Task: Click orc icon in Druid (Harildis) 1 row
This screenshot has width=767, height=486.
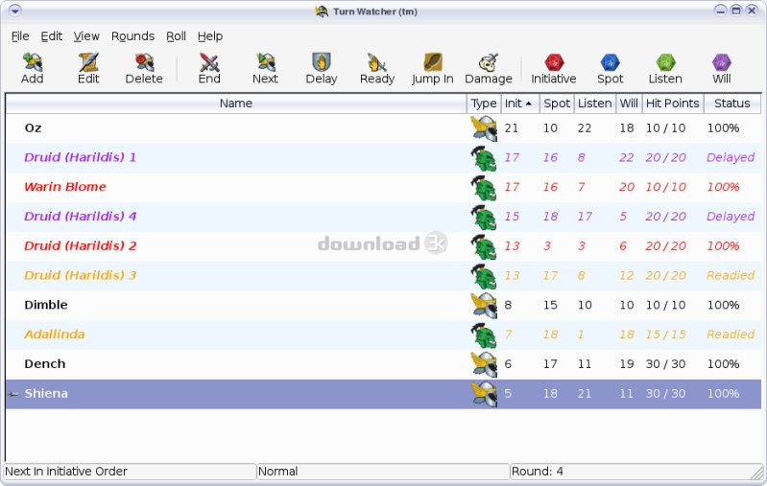Action: click(x=484, y=158)
